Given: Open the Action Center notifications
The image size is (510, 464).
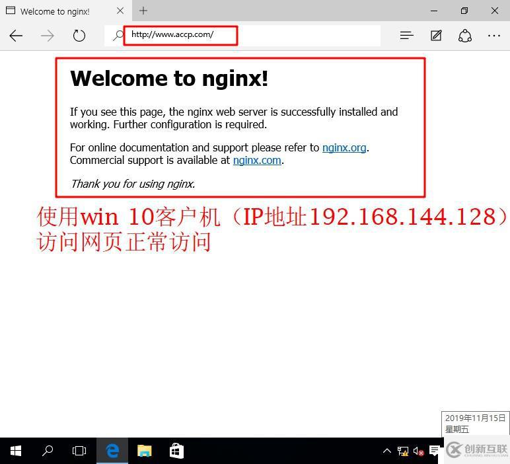Looking at the screenshot, I should pos(434,451).
